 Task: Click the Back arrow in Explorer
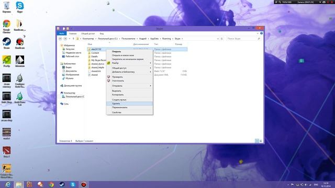(60, 39)
